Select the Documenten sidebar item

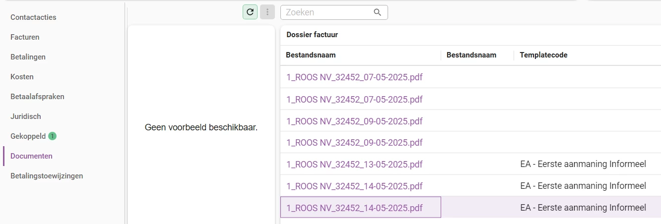pyautogui.click(x=31, y=156)
